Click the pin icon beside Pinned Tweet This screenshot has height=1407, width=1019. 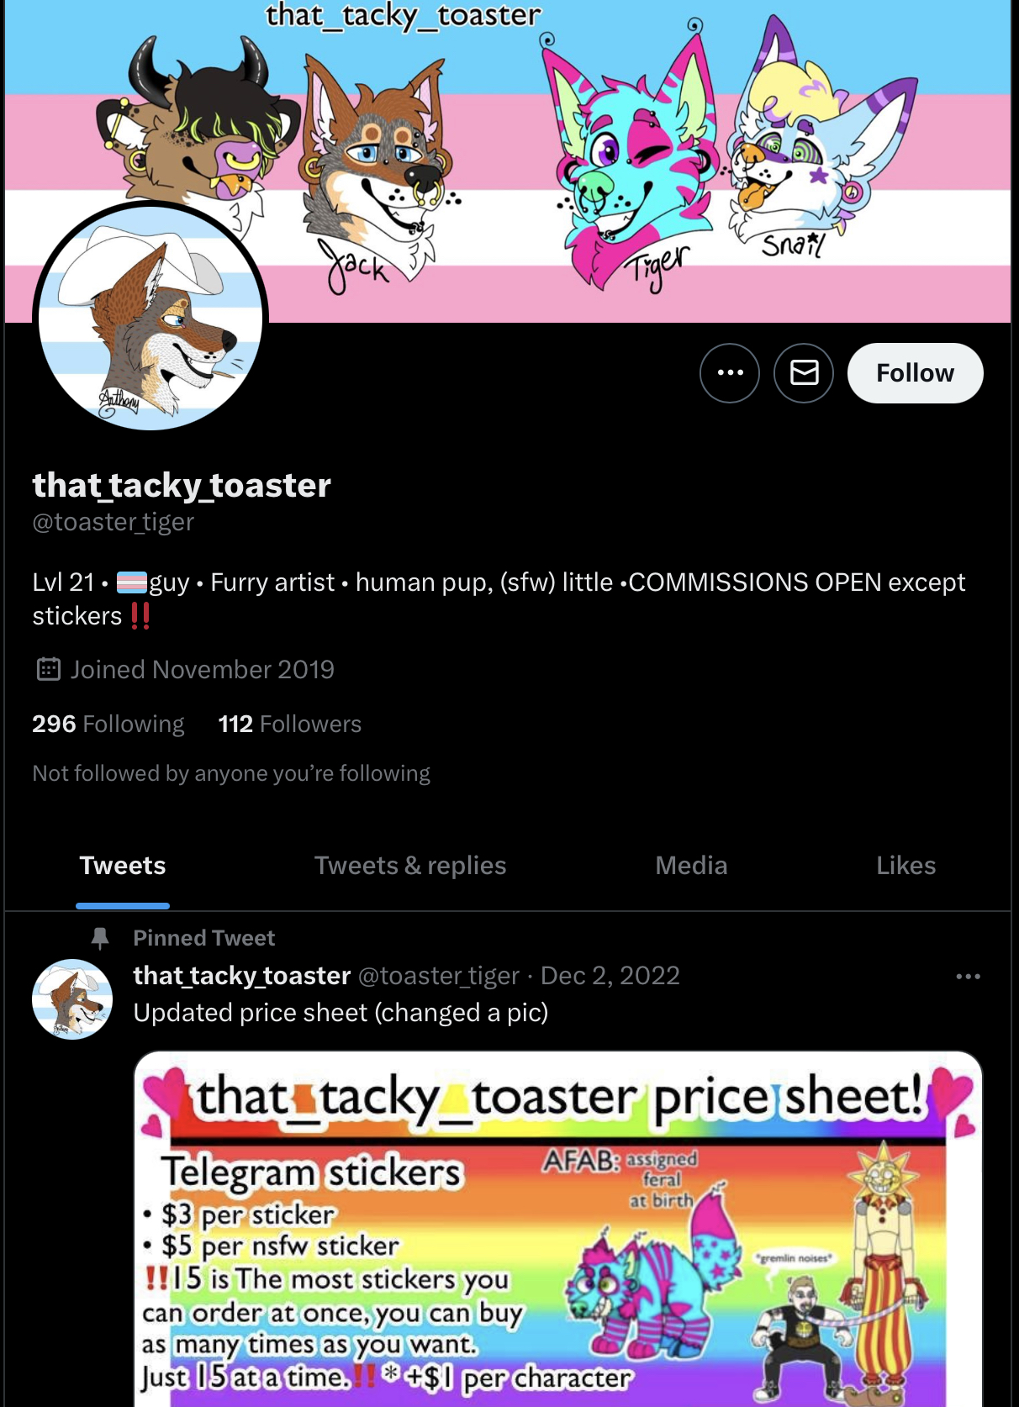(x=100, y=938)
